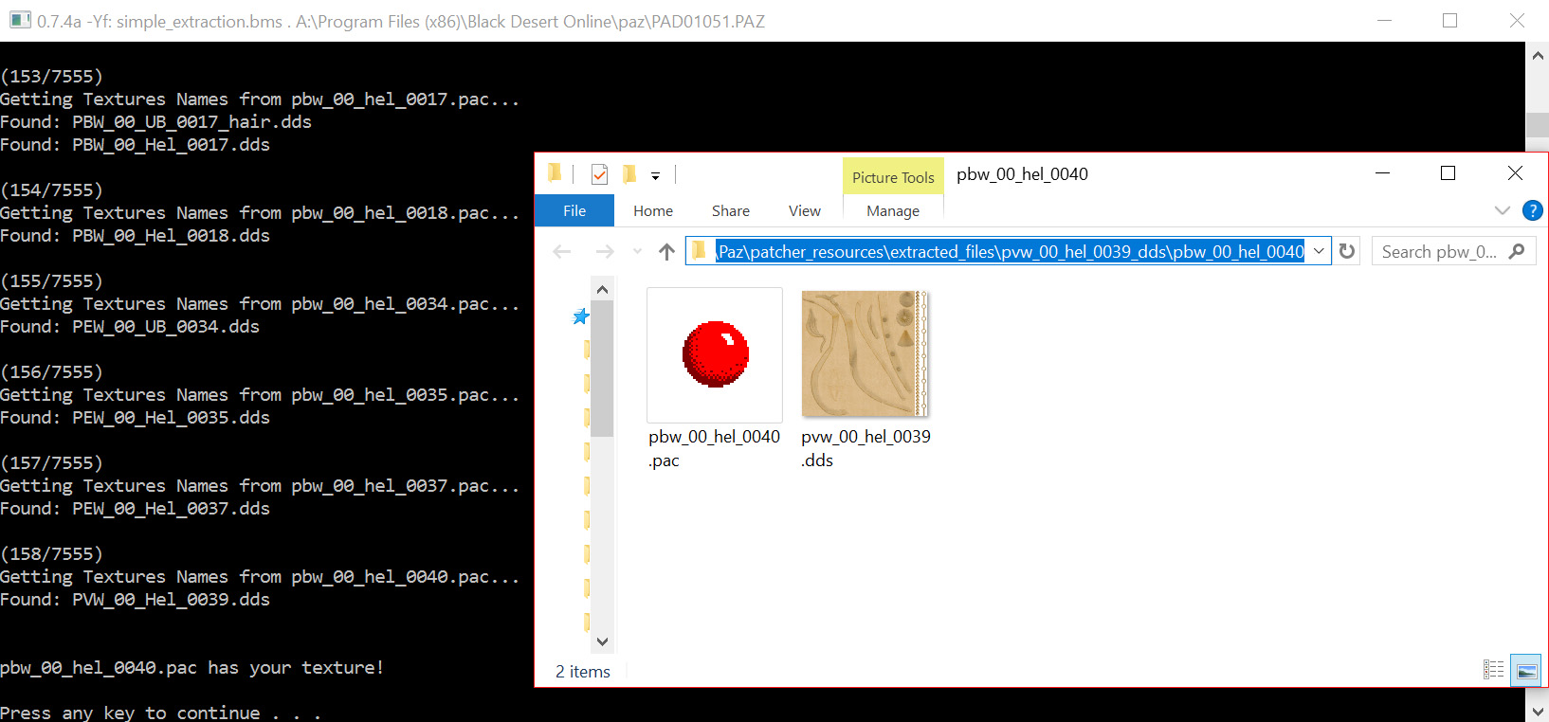Click the New folder quick access icon
Viewport: 1549px width, 722px height.
coord(629,173)
